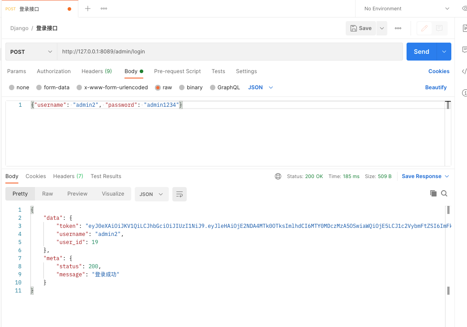Open Pre-request Script tab
The width and height of the screenshot is (467, 327).
pyautogui.click(x=177, y=71)
